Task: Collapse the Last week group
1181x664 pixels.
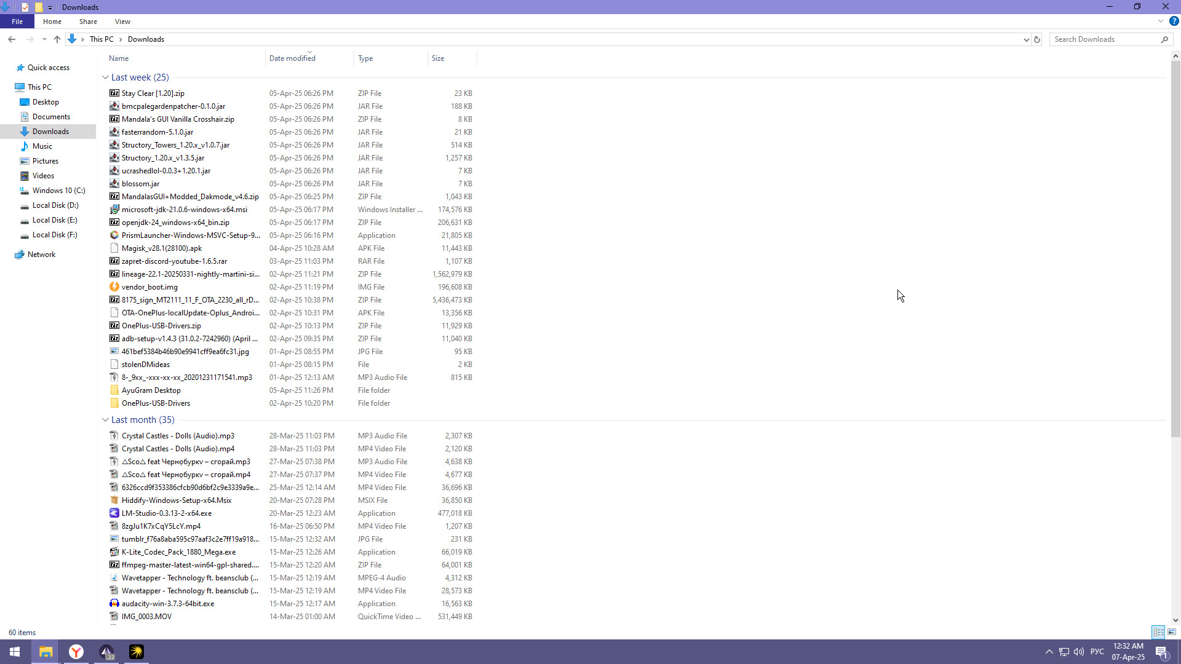Action: [x=105, y=77]
